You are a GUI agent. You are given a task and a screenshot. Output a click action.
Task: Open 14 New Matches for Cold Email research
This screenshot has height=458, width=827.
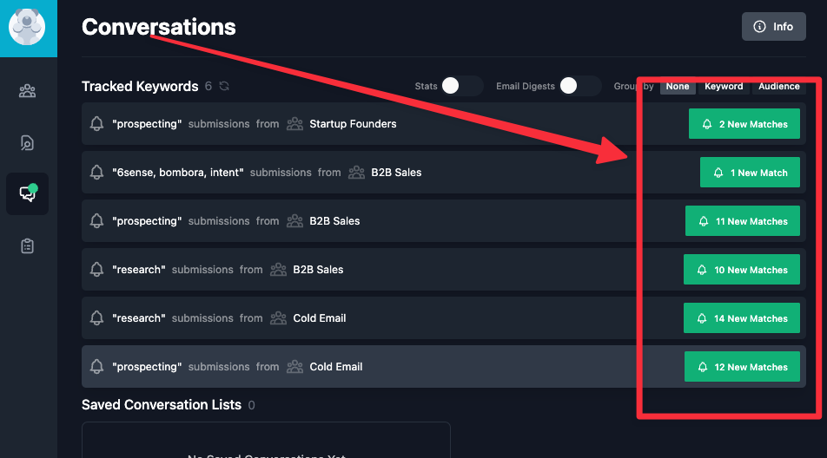coord(742,318)
